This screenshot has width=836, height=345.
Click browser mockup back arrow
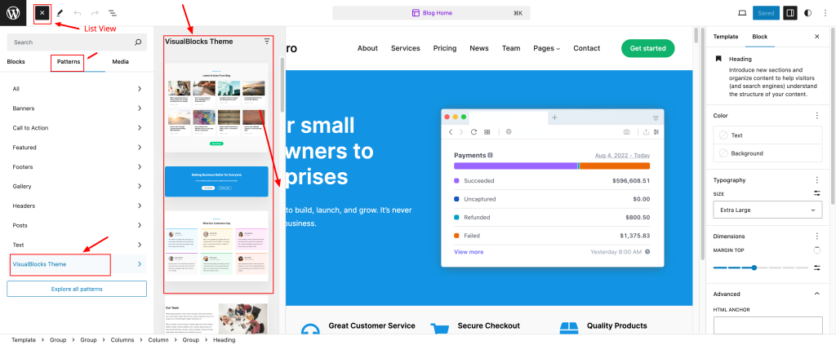coord(450,132)
